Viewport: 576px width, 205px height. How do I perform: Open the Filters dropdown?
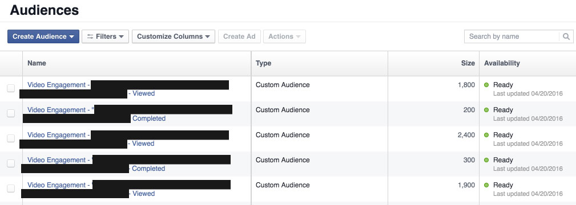106,36
